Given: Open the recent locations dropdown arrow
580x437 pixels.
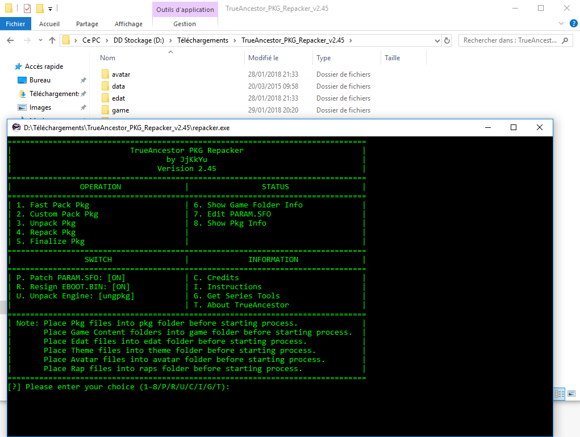Looking at the screenshot, I should point(40,40).
